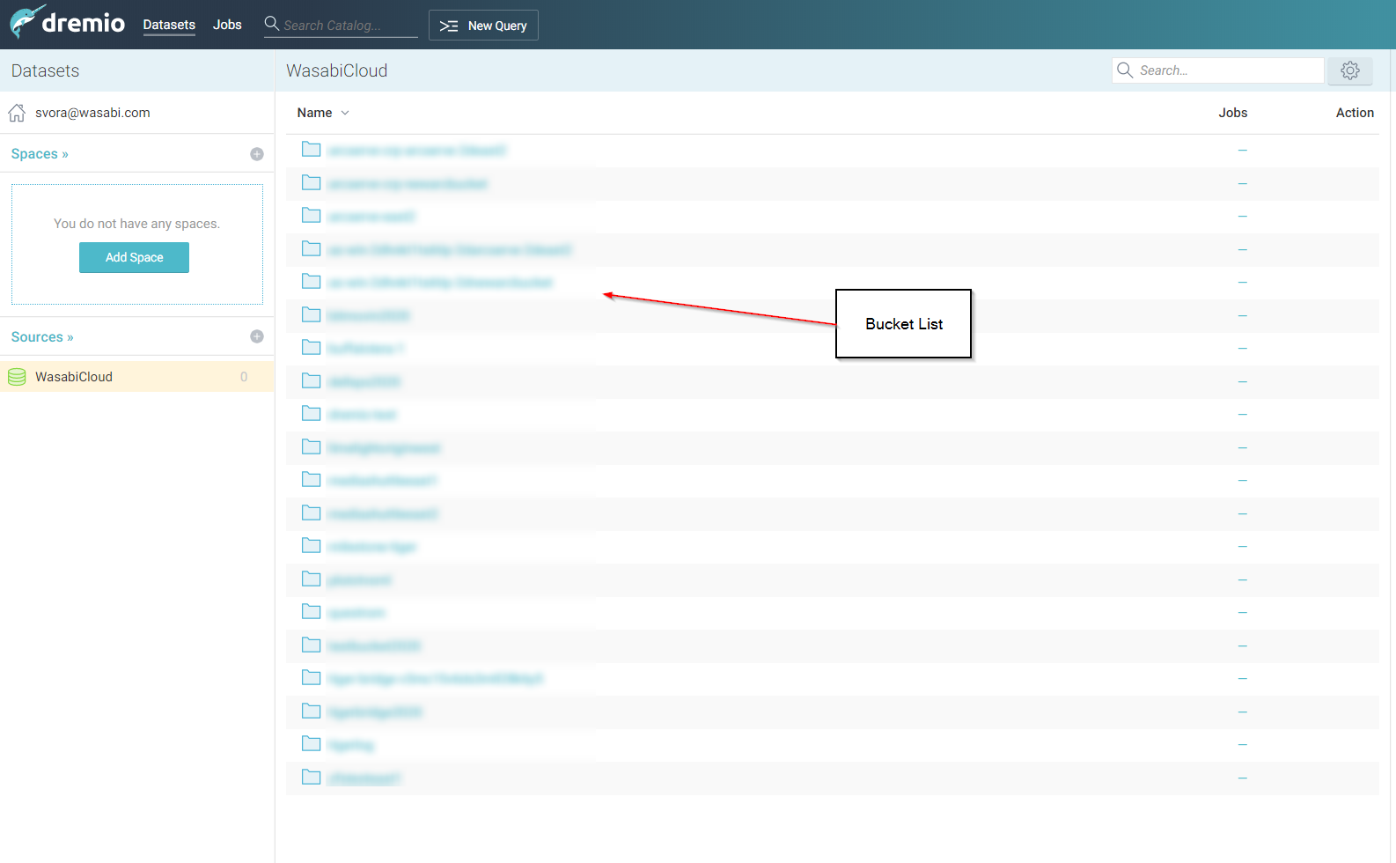The height and width of the screenshot is (863, 1396).
Task: Open the Spaces » list
Action: pyautogui.click(x=40, y=154)
